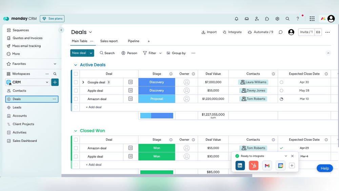
Task: Open the Help button
Action: coord(325,168)
